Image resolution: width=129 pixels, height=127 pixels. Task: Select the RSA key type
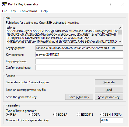[11, 115]
